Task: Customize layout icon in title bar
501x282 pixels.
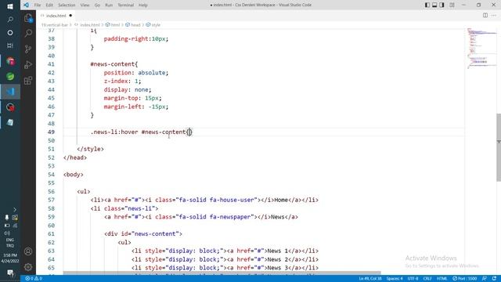Action: click(452, 5)
